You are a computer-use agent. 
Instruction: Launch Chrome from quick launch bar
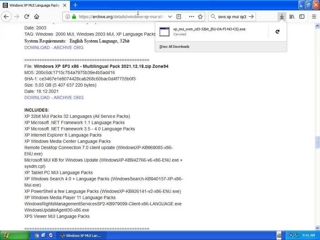pyautogui.click(x=37, y=236)
